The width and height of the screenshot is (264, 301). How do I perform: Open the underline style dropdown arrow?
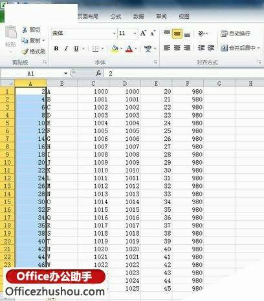(x=83, y=48)
